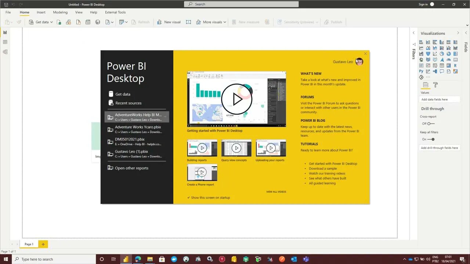Play Getting started with Power BI video
Viewport: 470px width, 264px height.
pyautogui.click(x=236, y=99)
